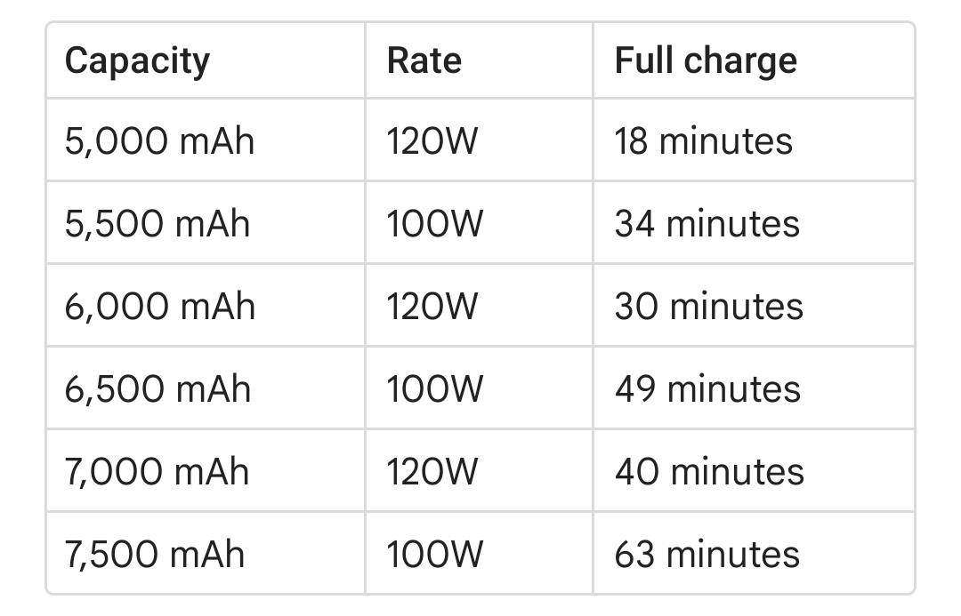Click the 7,500 mAh capacity cell

pyautogui.click(x=154, y=554)
